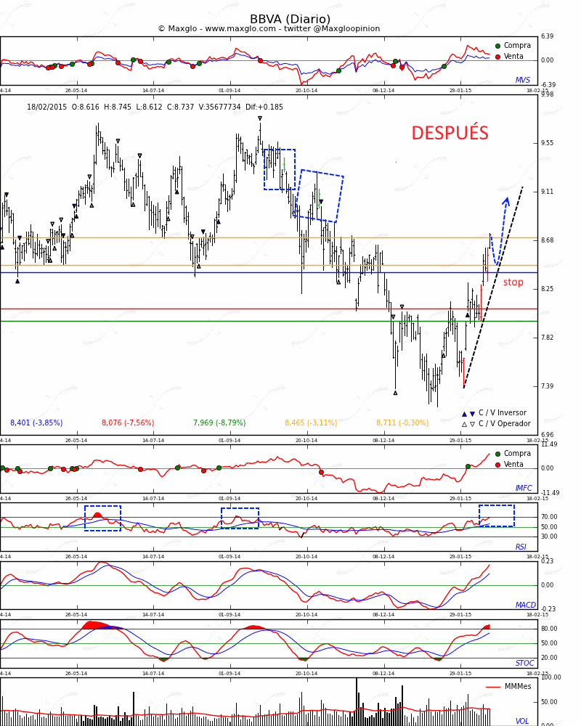Select the STOC indicator label
581x726 pixels.
coord(524,663)
